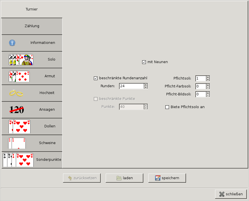Switch to the Turnier tab
249x201 pixels.
[32, 9]
